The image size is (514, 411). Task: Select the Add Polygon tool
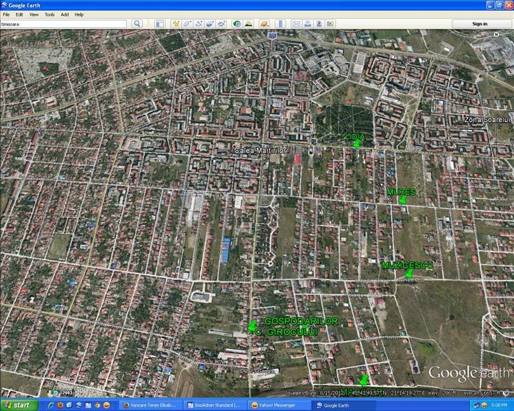pyautogui.click(x=187, y=24)
